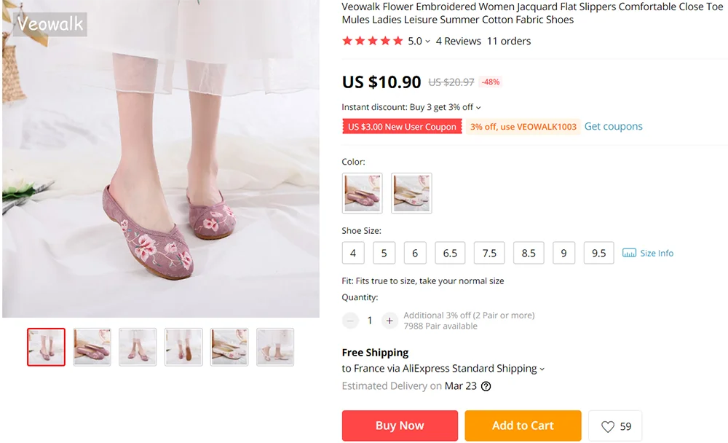Expand the instant discount details
Screen dimensions: 728x443
[x=478, y=108]
